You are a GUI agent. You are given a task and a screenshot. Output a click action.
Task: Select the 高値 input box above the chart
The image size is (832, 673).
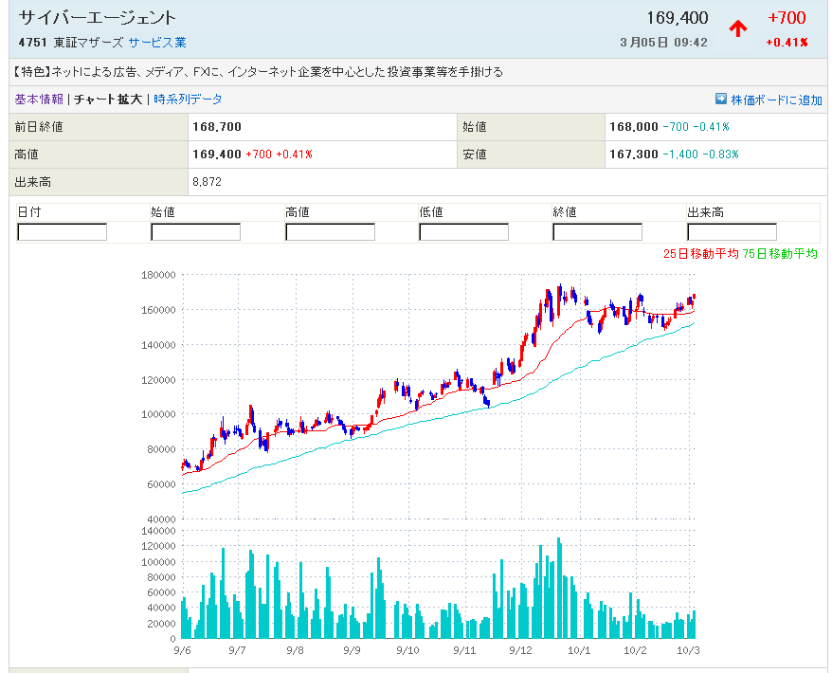[x=330, y=232]
